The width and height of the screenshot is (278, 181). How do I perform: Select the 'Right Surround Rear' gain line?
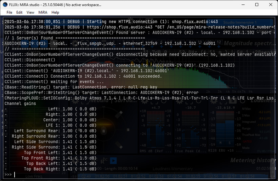click(51, 136)
